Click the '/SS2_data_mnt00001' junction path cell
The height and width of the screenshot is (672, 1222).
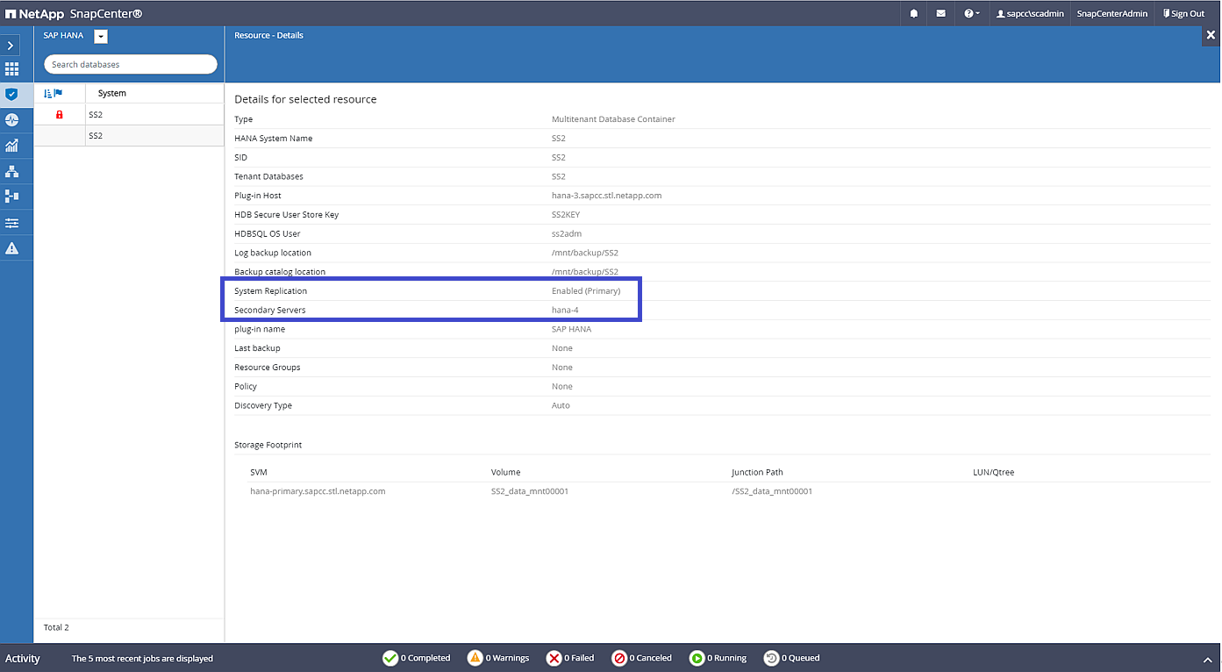click(x=772, y=491)
